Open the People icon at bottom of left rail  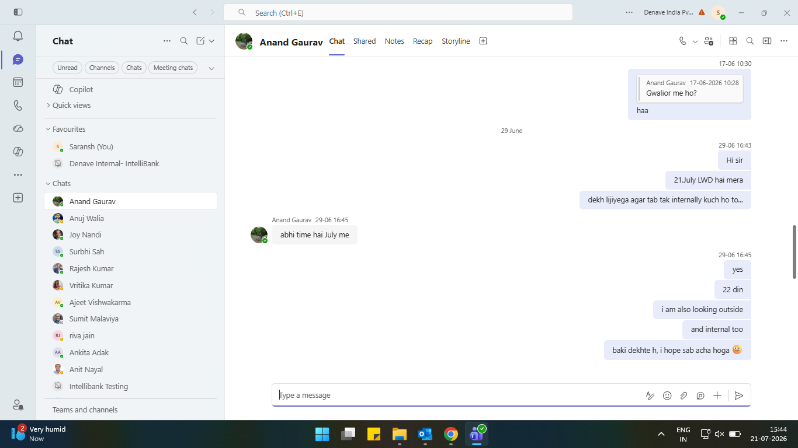click(18, 404)
